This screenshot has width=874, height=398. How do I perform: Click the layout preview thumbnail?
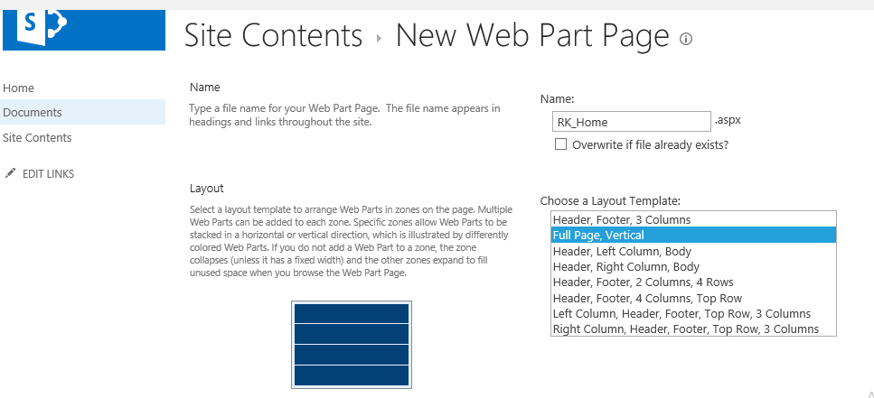pyautogui.click(x=352, y=345)
